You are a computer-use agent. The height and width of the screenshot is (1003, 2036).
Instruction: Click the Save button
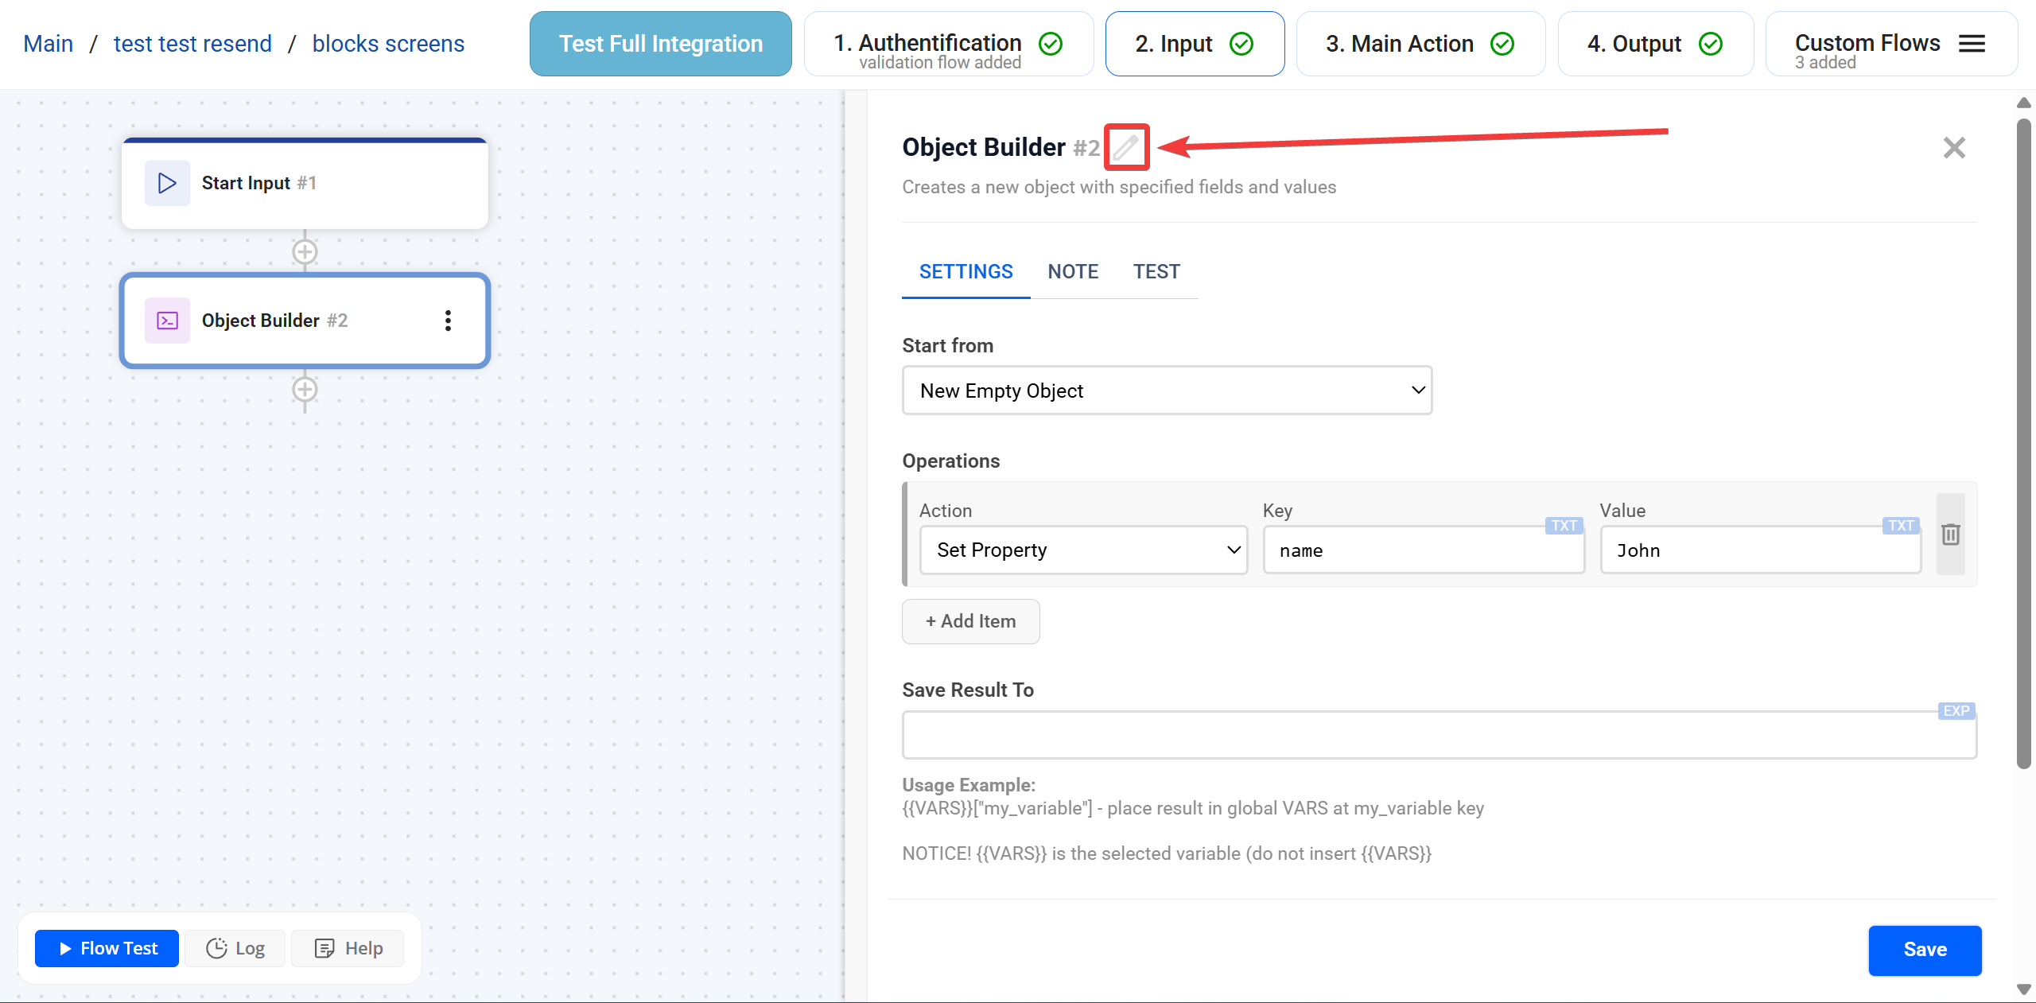point(1924,950)
